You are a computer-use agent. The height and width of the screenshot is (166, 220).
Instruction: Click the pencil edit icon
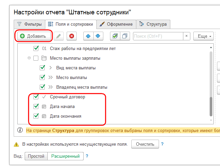click(x=59, y=36)
